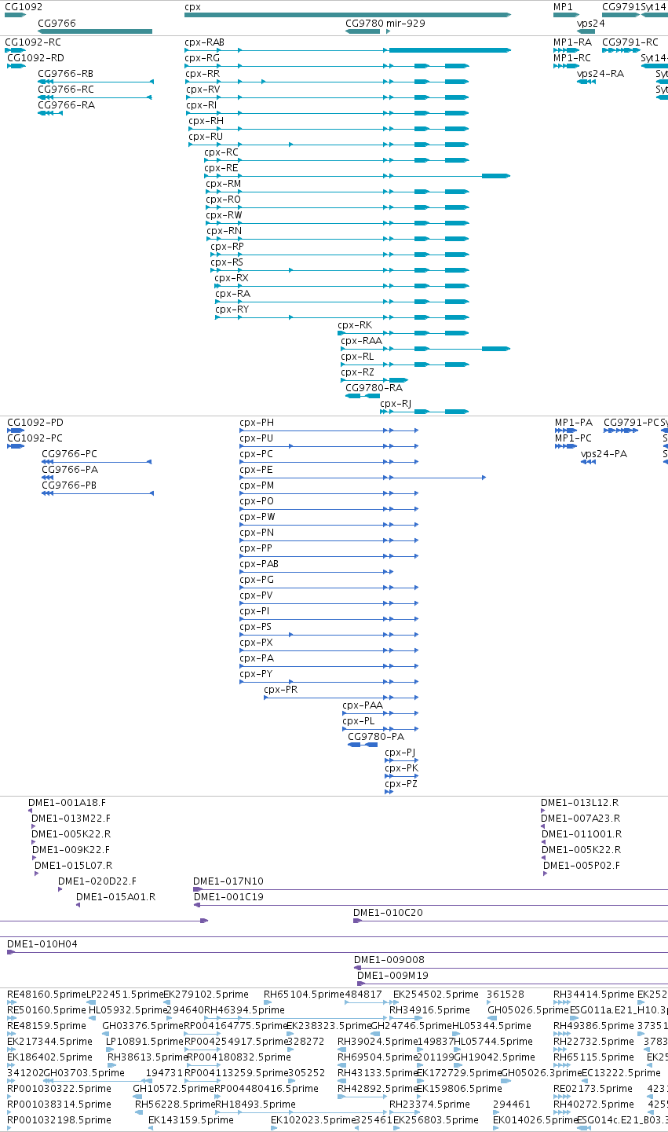Click EST RH34414.5prime label
Viewport: 668px width, 1132px height.
593,995
